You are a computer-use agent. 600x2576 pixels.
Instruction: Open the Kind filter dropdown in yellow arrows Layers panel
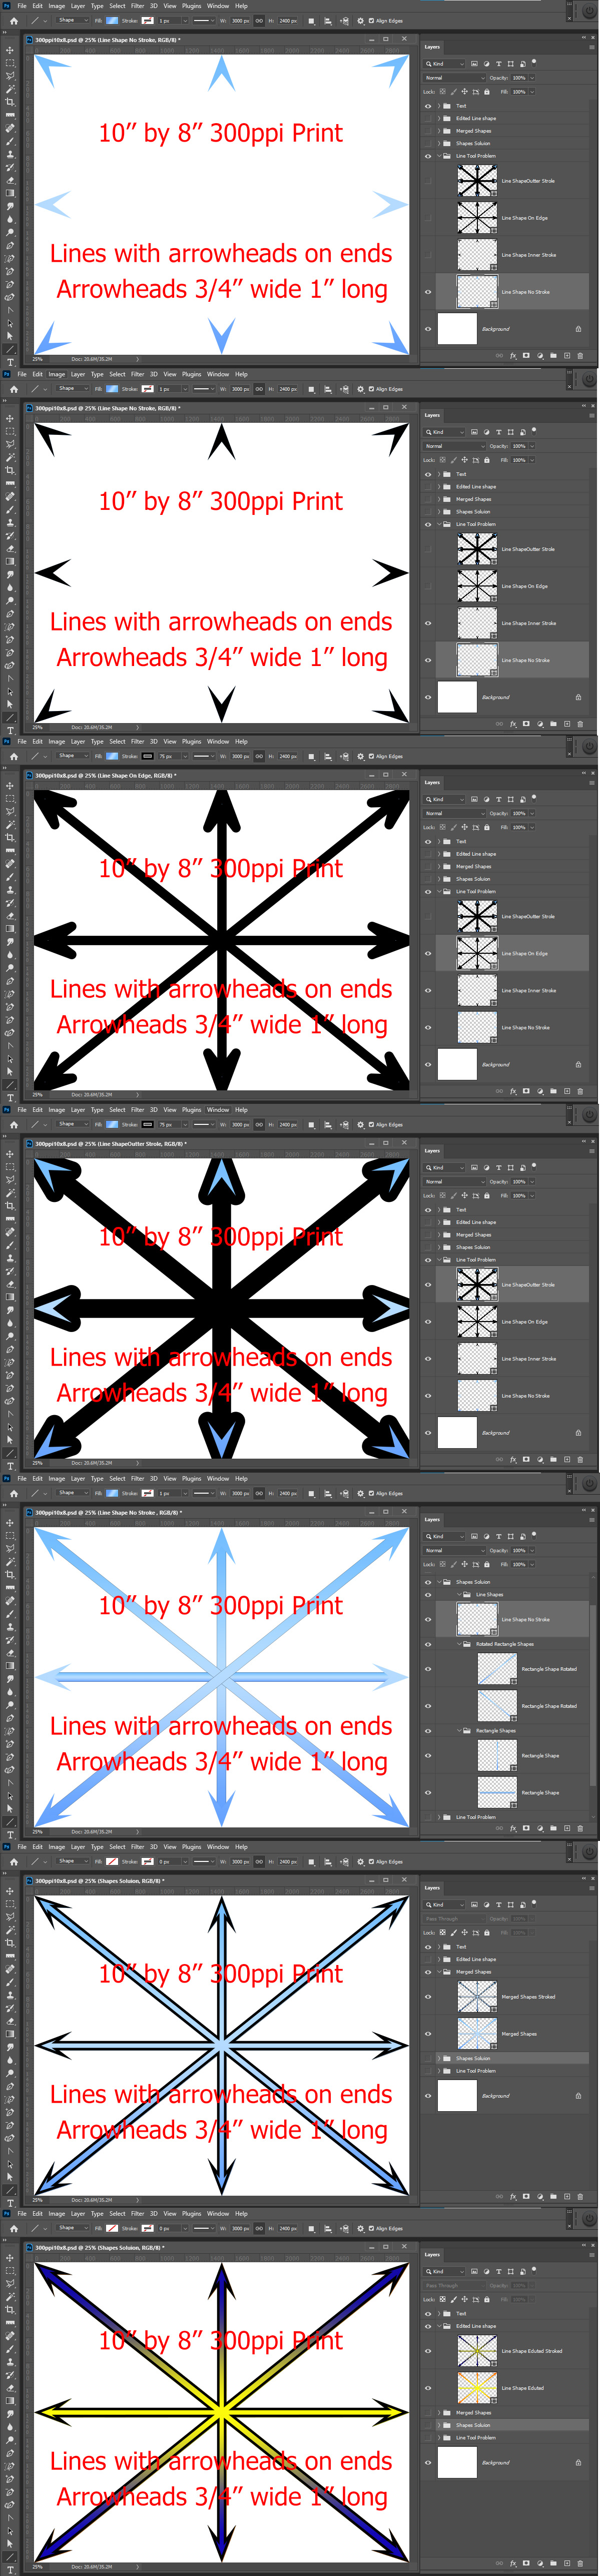(x=445, y=2271)
